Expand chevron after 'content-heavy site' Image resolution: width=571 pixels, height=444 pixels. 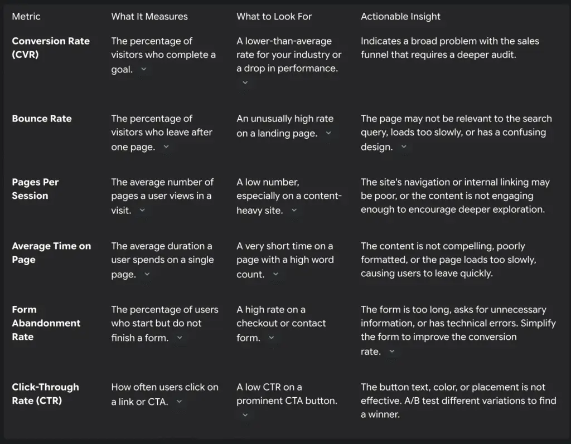[294, 211]
